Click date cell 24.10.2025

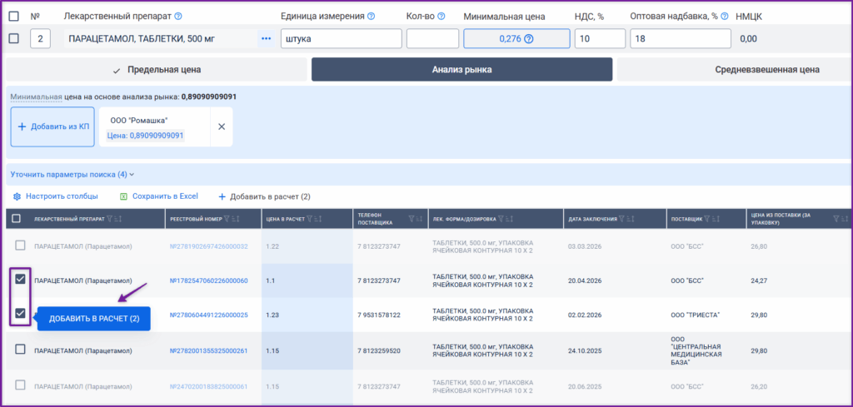(x=585, y=350)
